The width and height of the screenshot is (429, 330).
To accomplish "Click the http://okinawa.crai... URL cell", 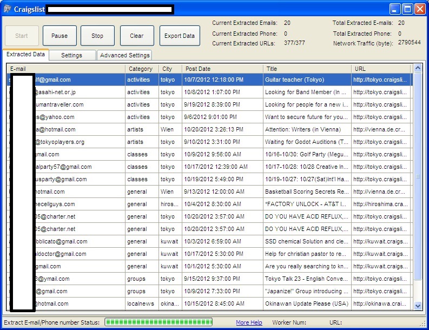I will pos(380,303).
